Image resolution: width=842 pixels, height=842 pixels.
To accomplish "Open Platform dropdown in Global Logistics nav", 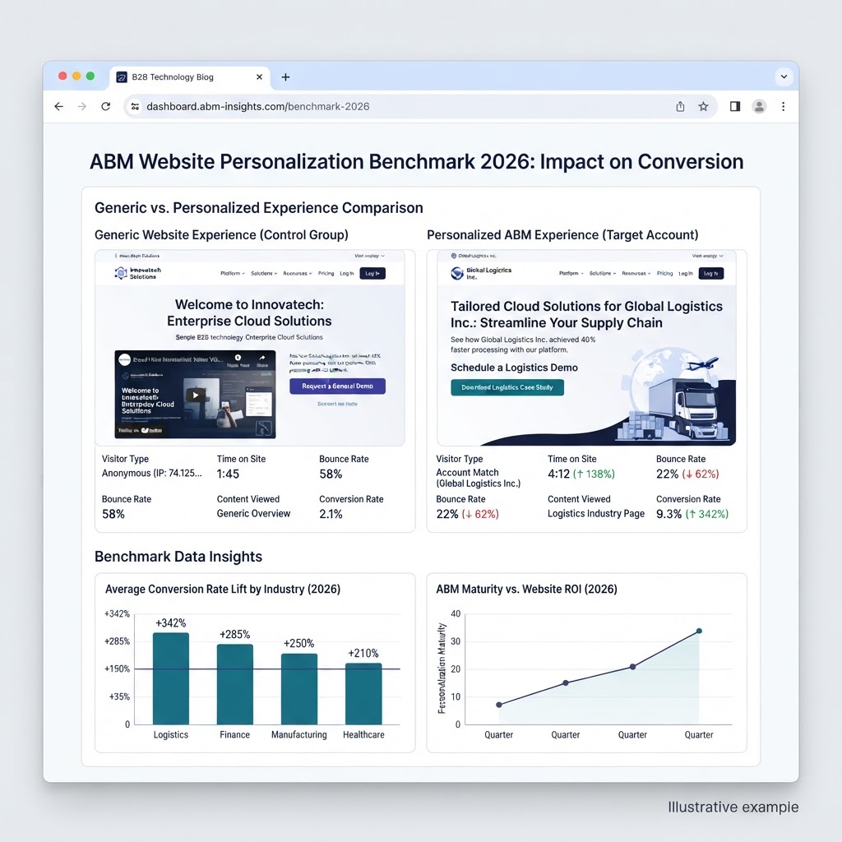I will click(x=571, y=273).
